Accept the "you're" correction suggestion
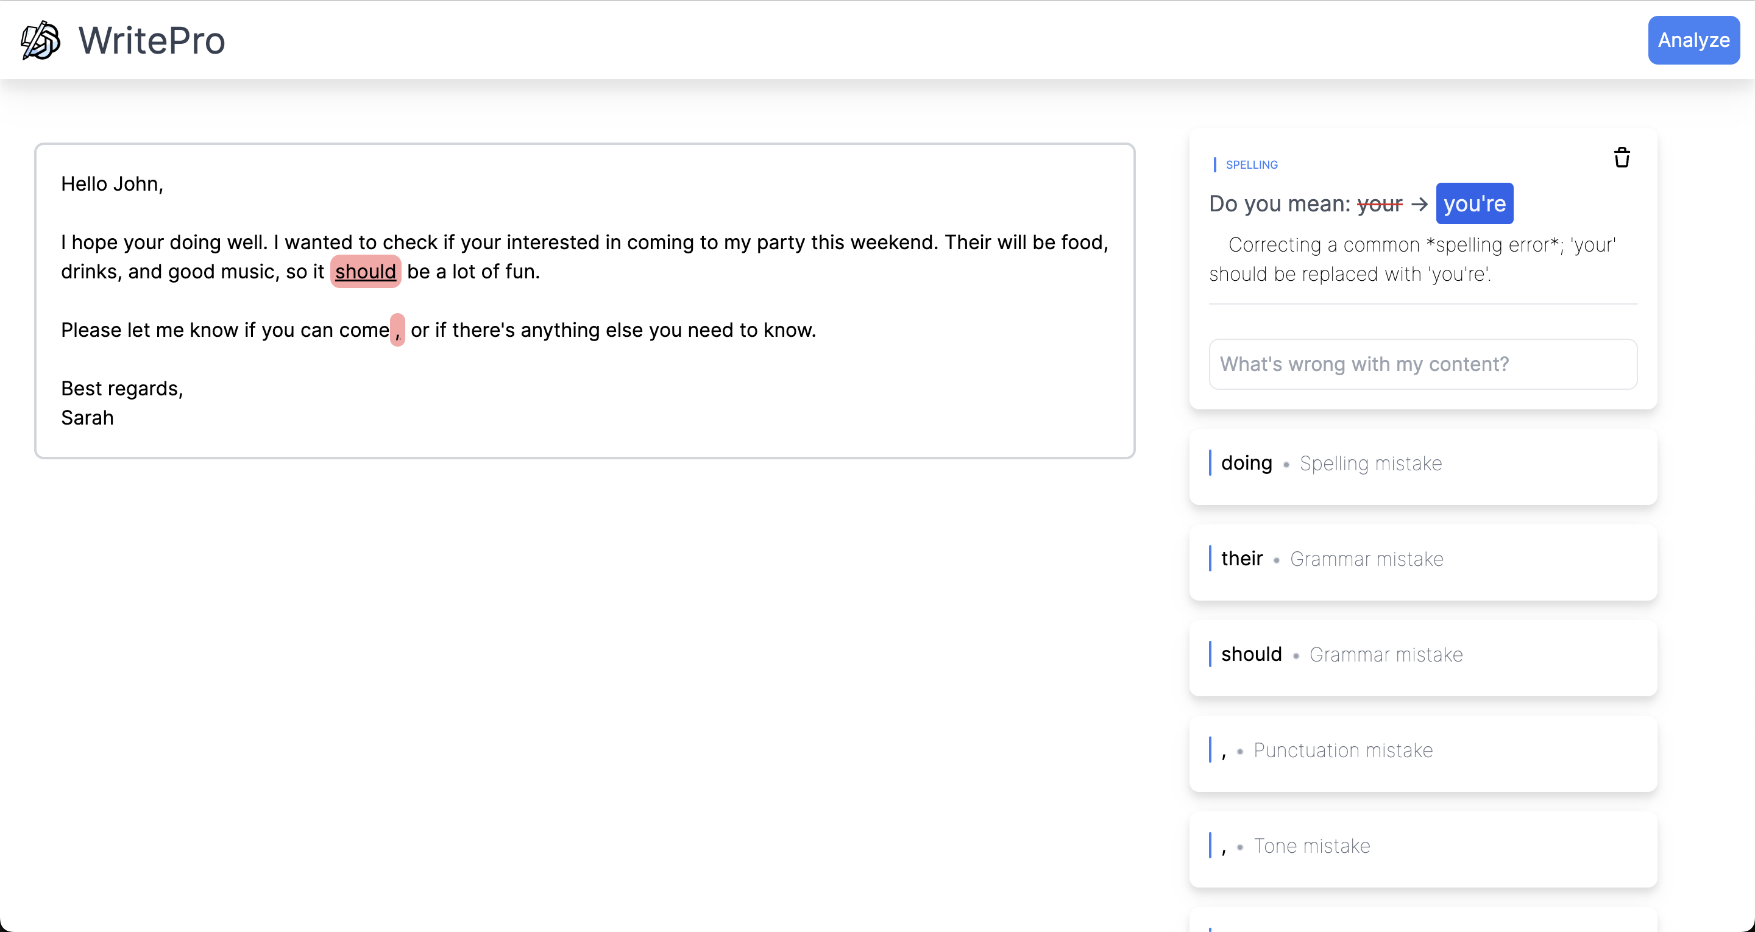Viewport: 1755px width, 932px height. click(x=1474, y=203)
